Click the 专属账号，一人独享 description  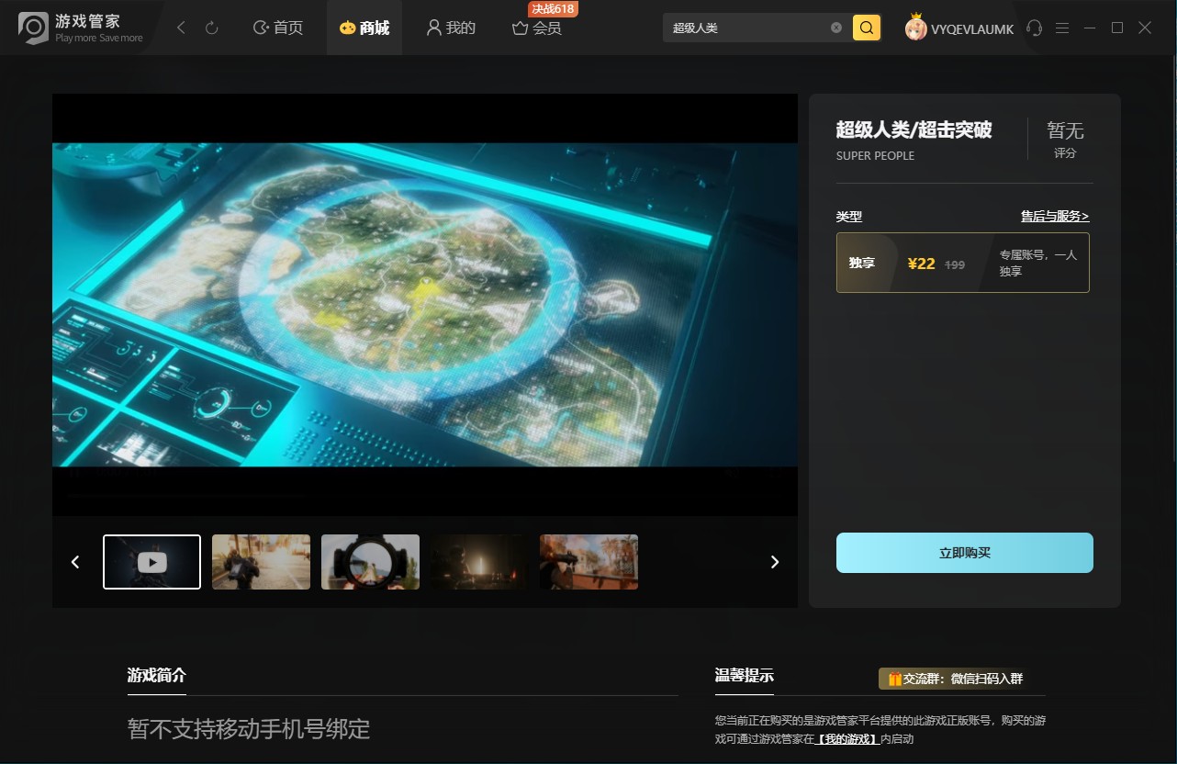(1038, 264)
